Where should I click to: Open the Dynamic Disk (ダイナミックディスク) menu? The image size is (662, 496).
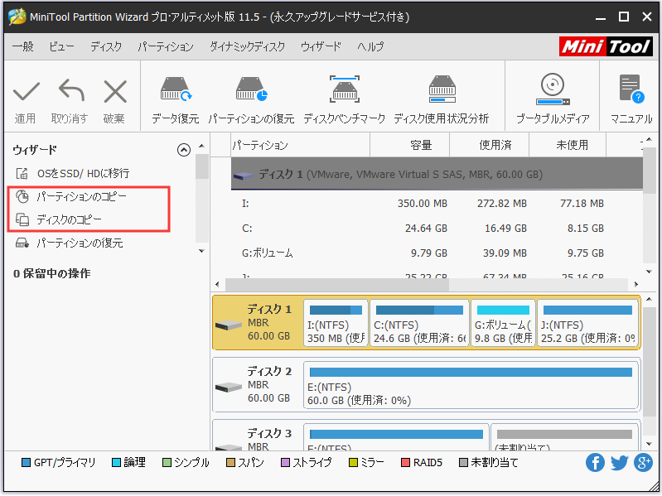tap(248, 46)
